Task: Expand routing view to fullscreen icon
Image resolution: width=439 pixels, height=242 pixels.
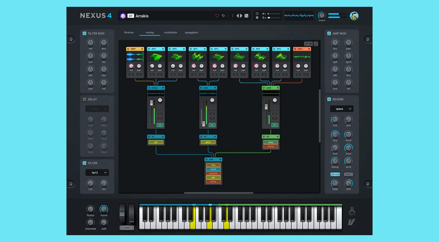Action: point(316,44)
